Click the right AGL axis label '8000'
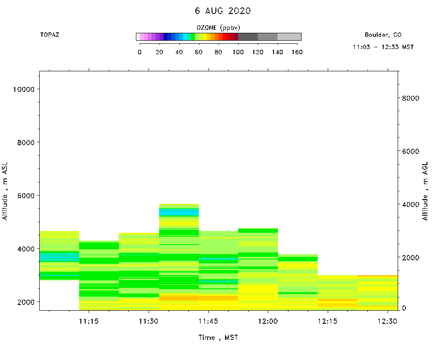Screen dimensions: 437x350 click(410, 98)
